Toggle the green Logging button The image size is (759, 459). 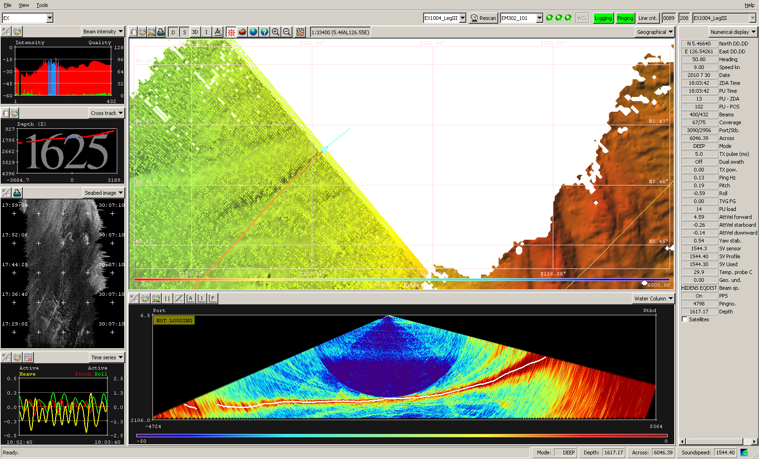pos(603,18)
